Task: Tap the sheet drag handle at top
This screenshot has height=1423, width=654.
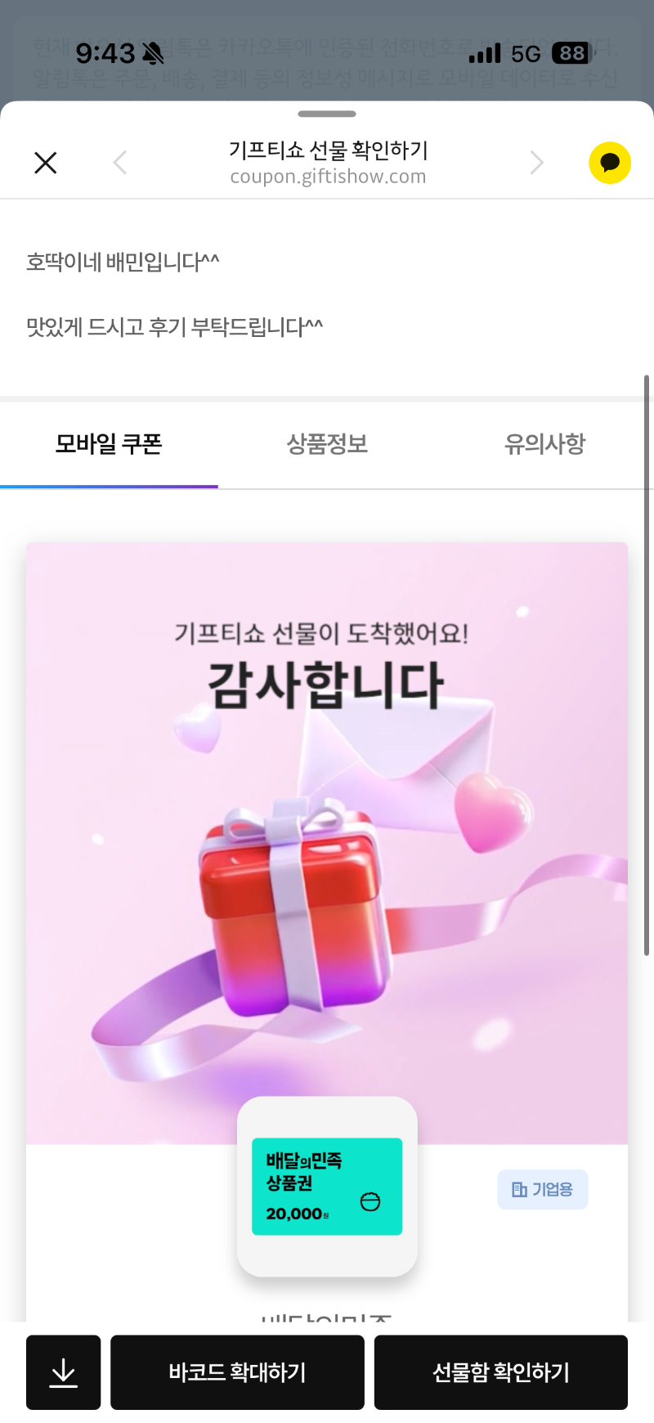Action: click(x=327, y=114)
